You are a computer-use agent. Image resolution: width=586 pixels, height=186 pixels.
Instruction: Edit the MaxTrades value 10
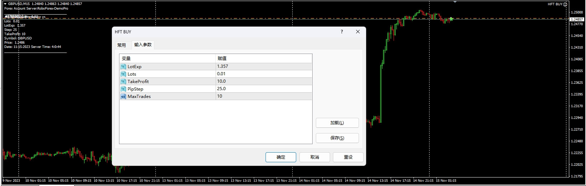click(x=264, y=96)
